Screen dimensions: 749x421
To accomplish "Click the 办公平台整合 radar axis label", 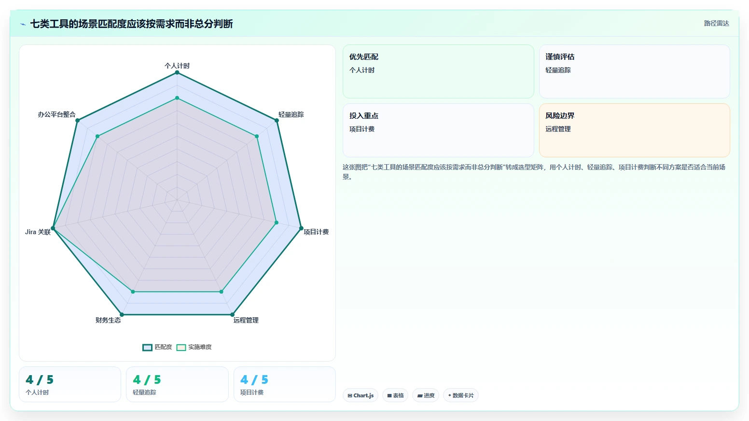I will click(x=57, y=114).
